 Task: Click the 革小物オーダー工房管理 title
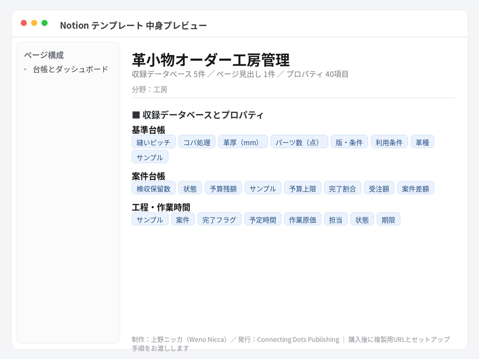tap(211, 60)
